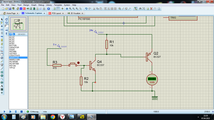214x120 pixels.
Task: Open the Design menu
Action: click(26, 5)
